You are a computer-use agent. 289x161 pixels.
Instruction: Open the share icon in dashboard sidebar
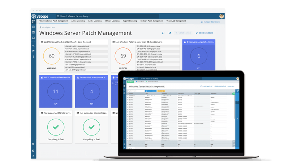[33, 46]
